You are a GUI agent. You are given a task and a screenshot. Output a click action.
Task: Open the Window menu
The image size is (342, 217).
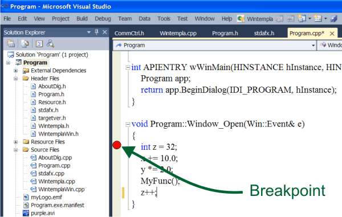pos(205,19)
